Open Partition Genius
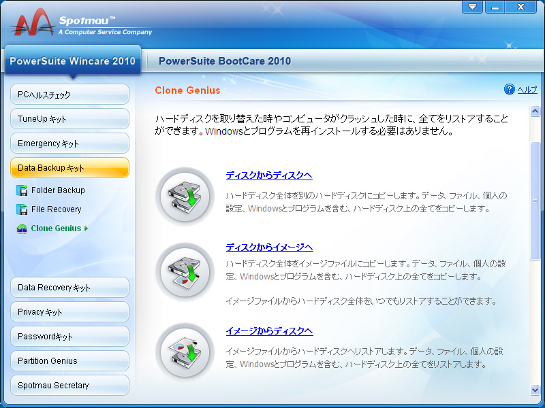 [x=70, y=361]
